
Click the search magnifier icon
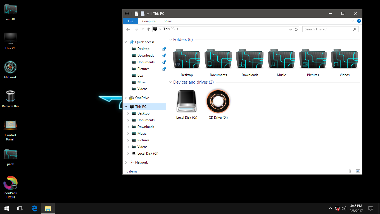355,29
